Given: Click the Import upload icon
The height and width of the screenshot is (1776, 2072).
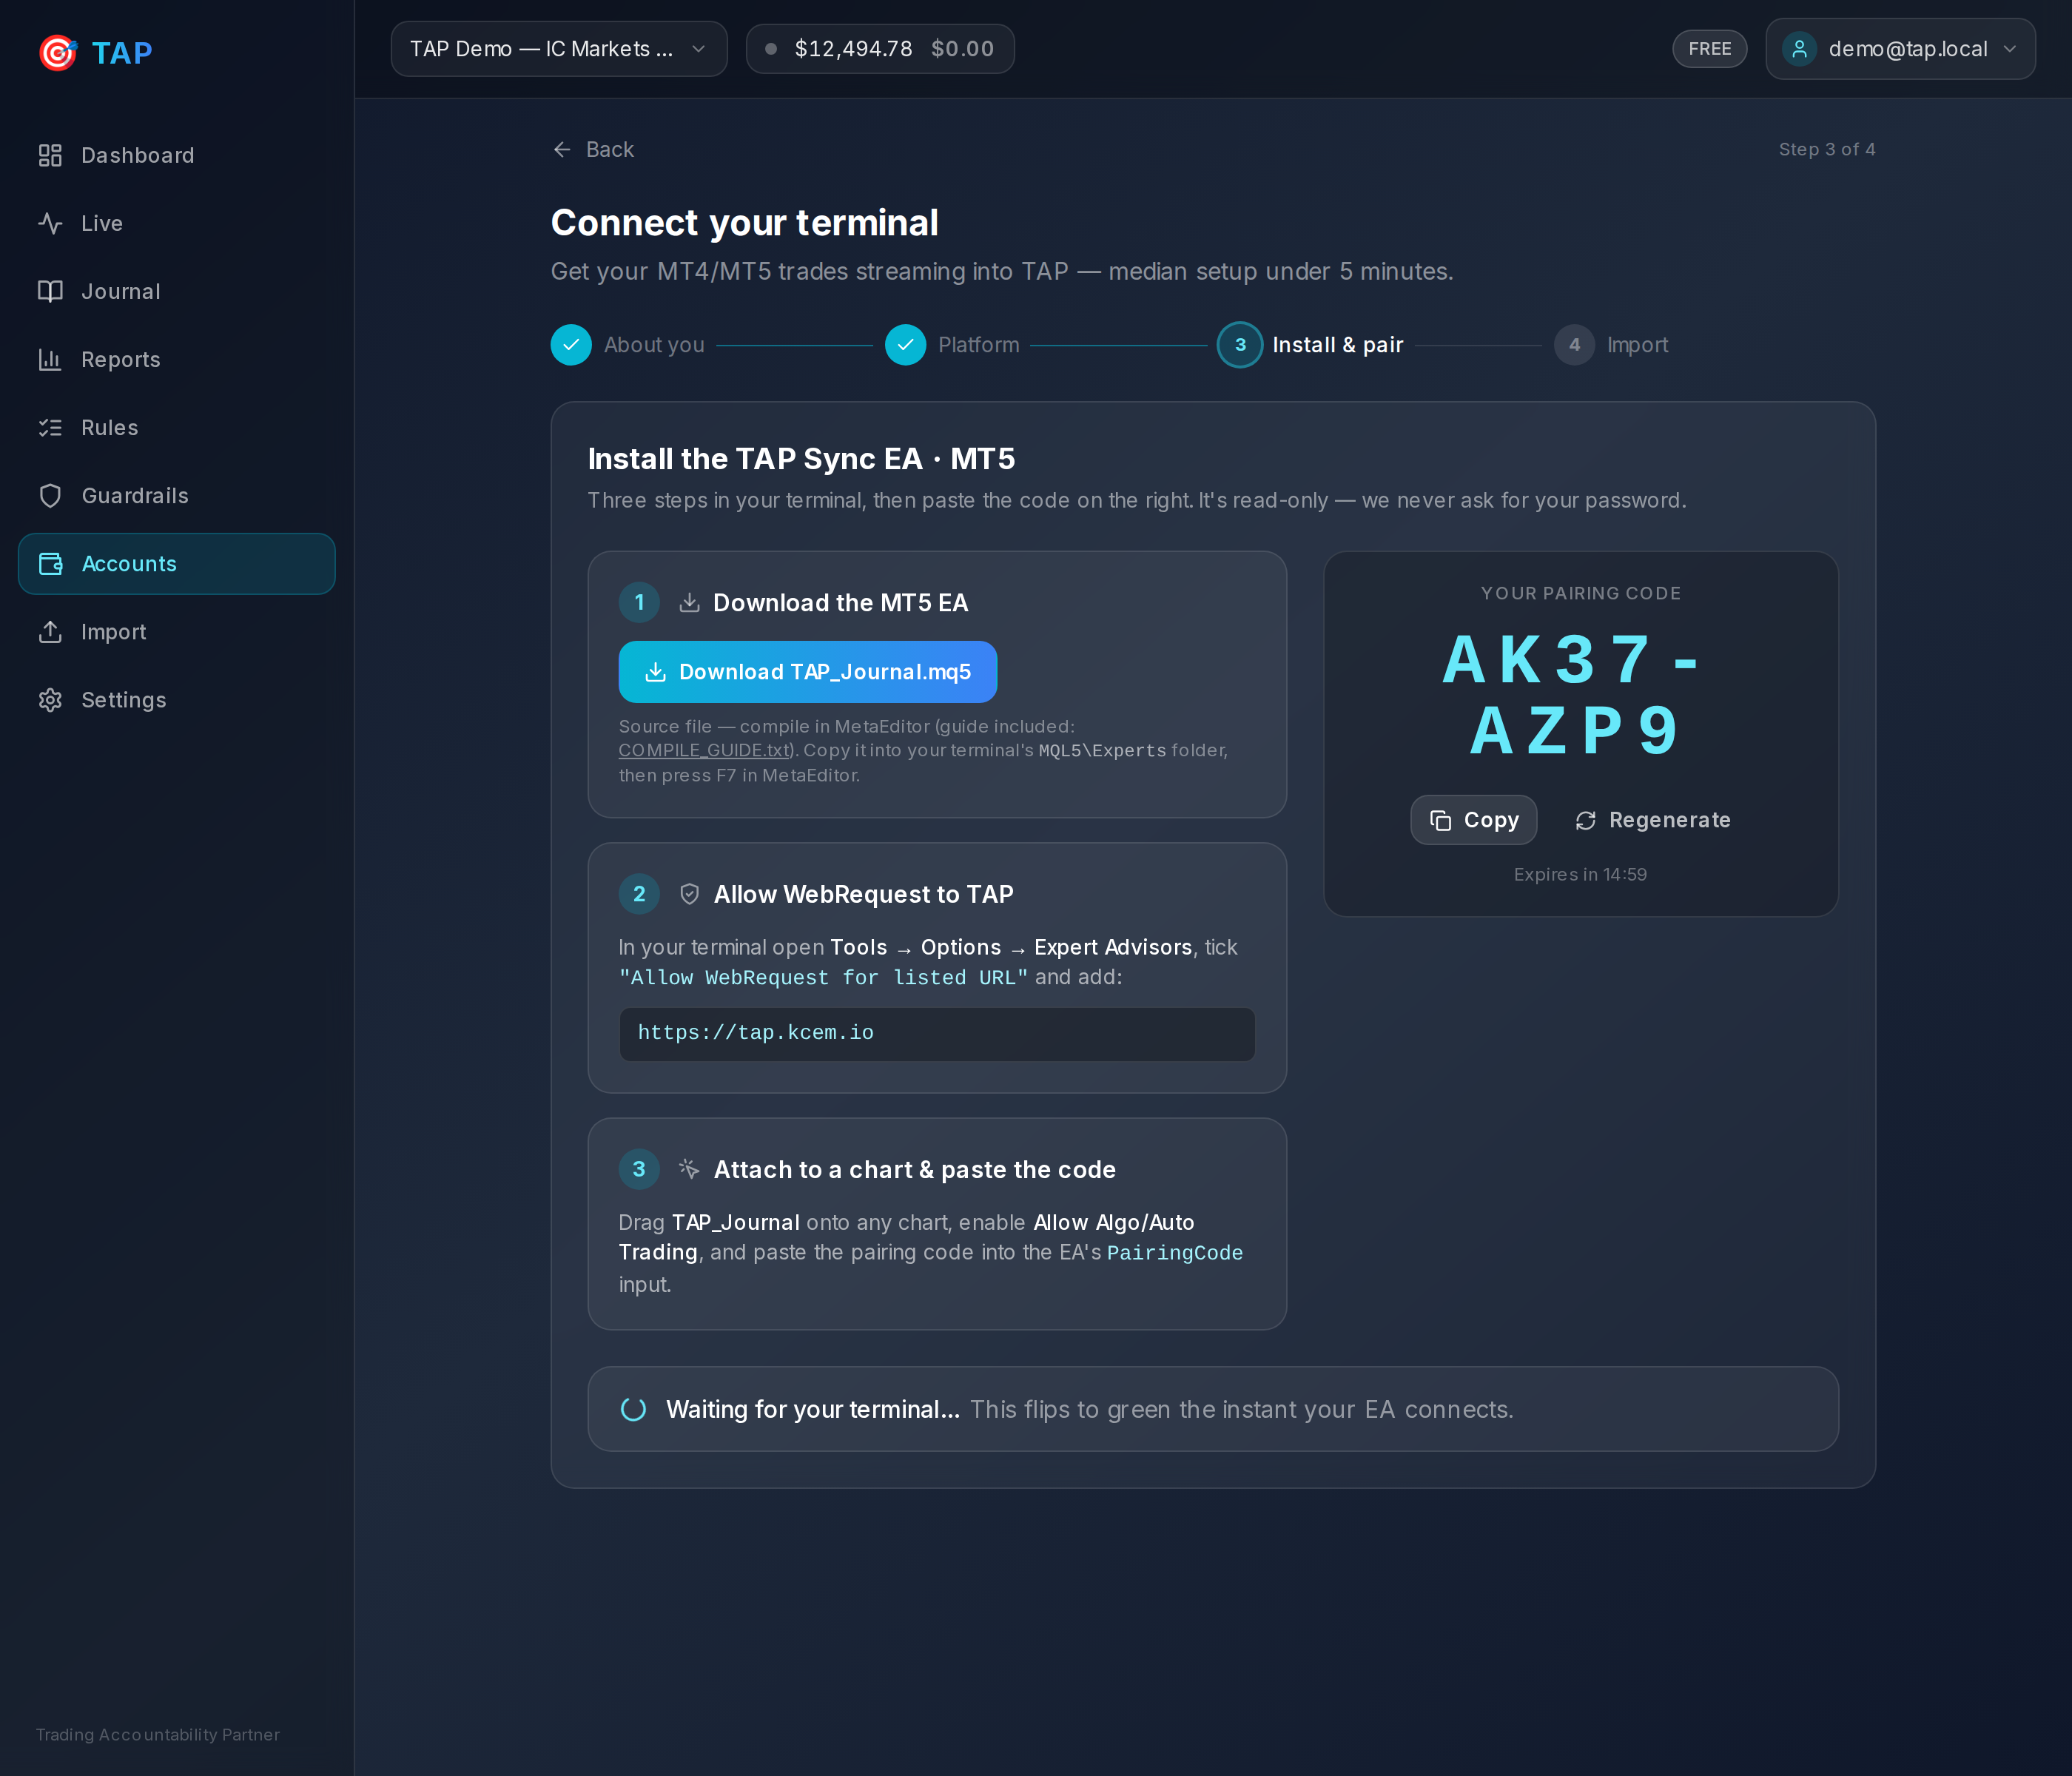Looking at the screenshot, I should (50, 632).
